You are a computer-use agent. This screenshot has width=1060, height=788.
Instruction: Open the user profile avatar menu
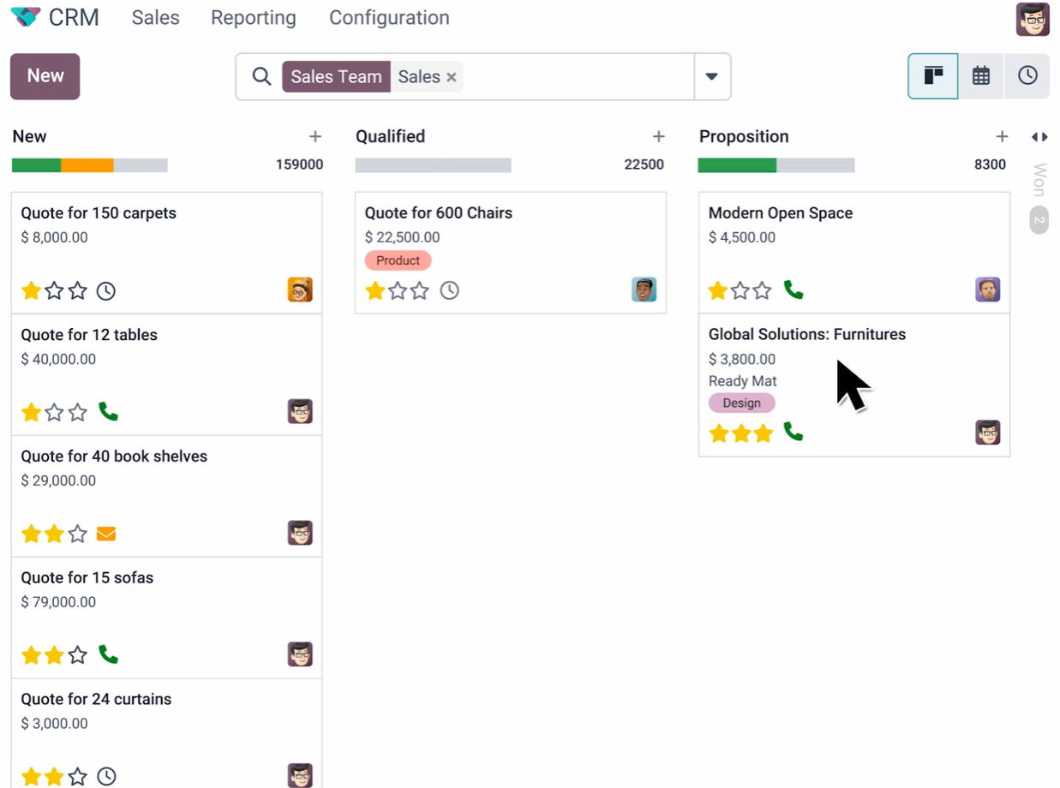(1033, 18)
